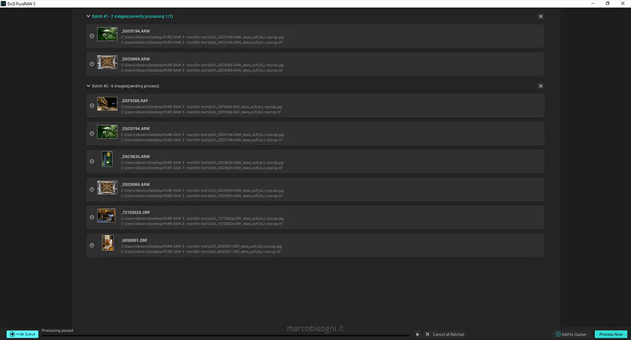
Task: Click status circle of _DSC0069.ARW in Batch #2
Action: 91,189
